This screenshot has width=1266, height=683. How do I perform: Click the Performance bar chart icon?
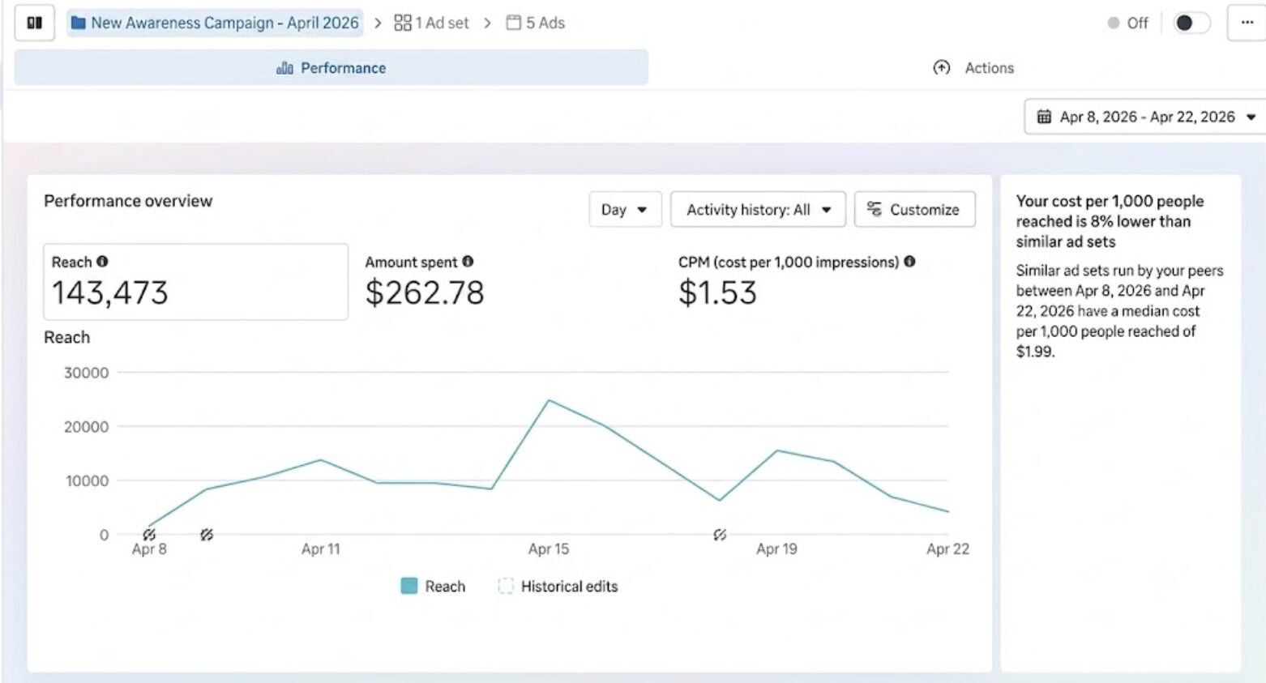284,68
